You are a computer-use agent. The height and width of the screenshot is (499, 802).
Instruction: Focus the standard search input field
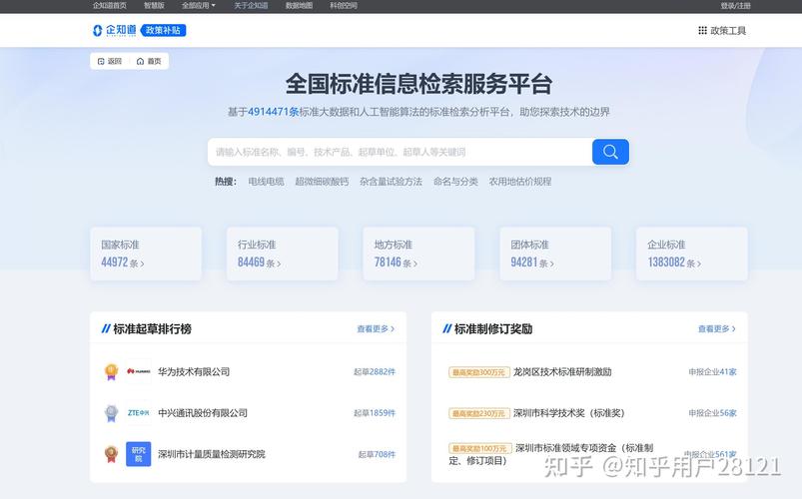400,152
